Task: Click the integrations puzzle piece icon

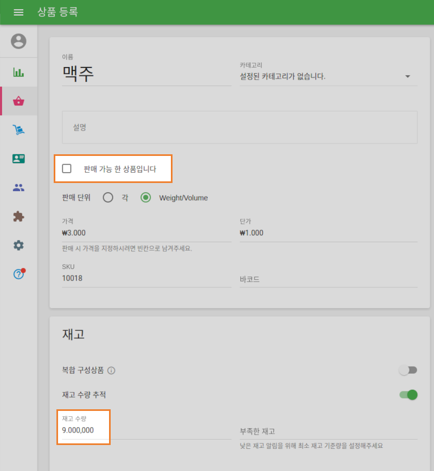Action: coord(18,216)
